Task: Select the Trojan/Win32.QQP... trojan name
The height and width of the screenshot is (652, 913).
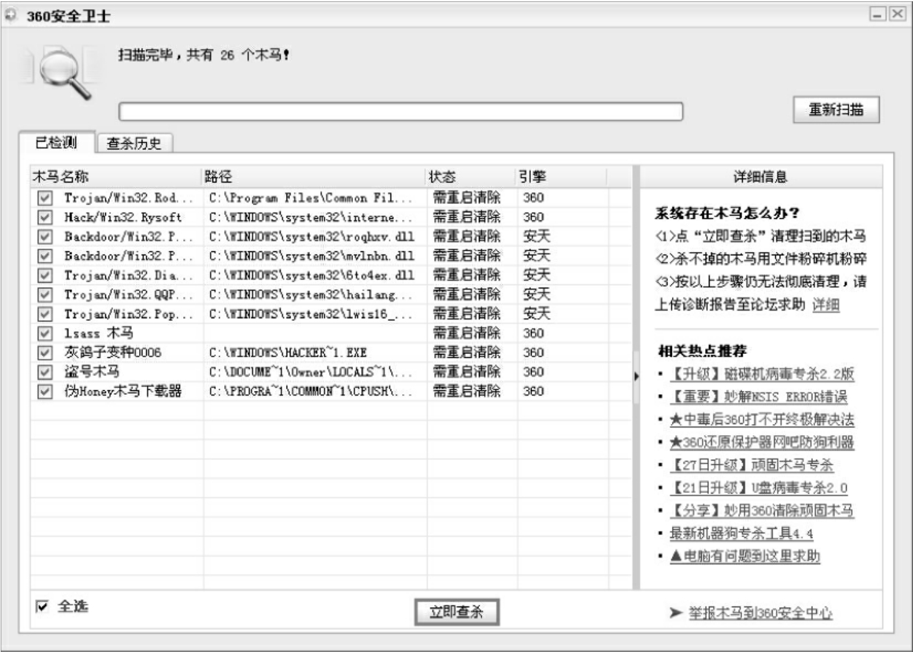Action: pyautogui.click(x=129, y=295)
